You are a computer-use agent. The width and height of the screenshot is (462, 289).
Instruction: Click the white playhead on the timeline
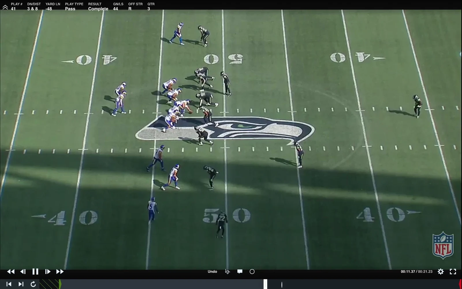click(265, 284)
